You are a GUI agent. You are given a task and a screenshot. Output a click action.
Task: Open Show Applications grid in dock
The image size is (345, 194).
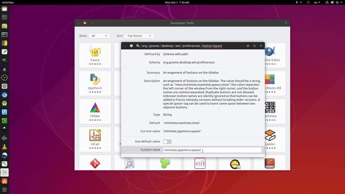point(4,190)
